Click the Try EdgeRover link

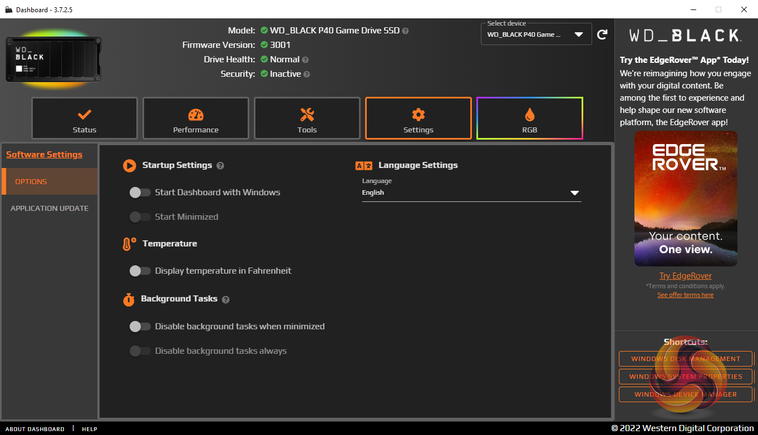pyautogui.click(x=686, y=276)
